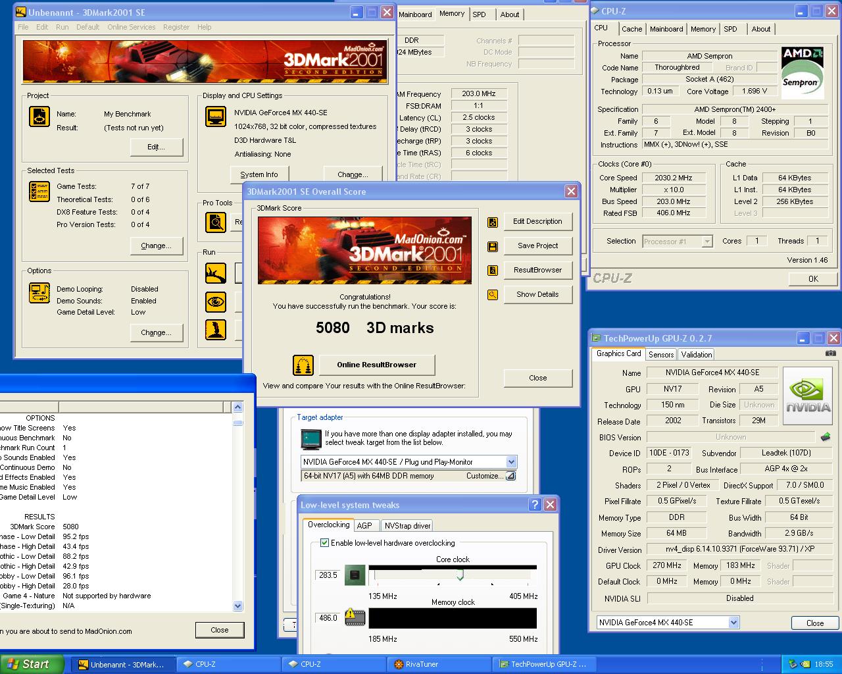Click the ResultBrowser button in score dialog
This screenshot has width=842, height=674.
point(537,271)
